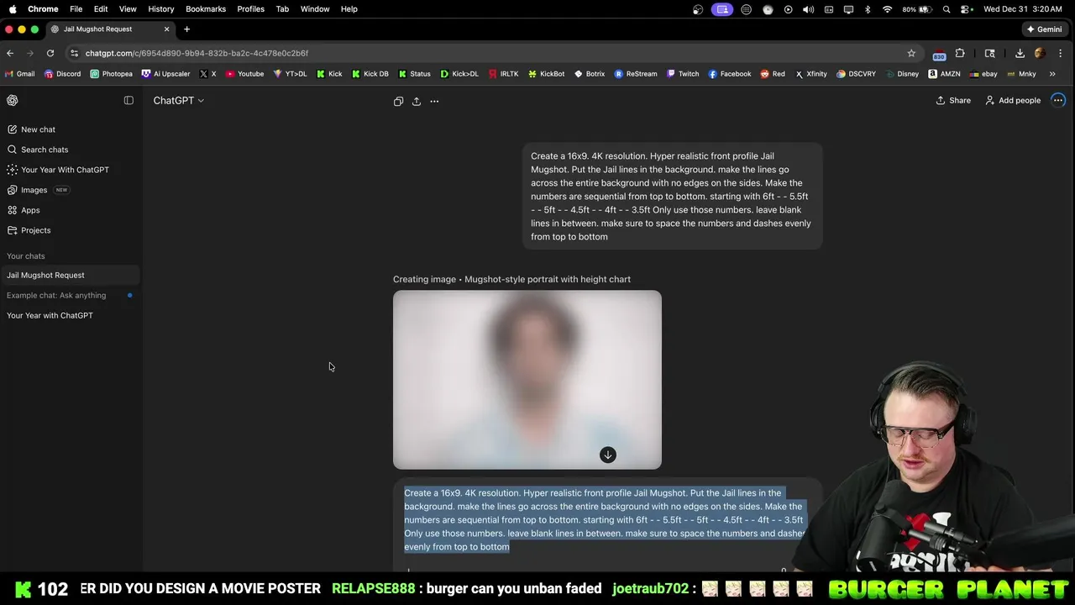Open the Facebook bookmark

click(x=730, y=74)
